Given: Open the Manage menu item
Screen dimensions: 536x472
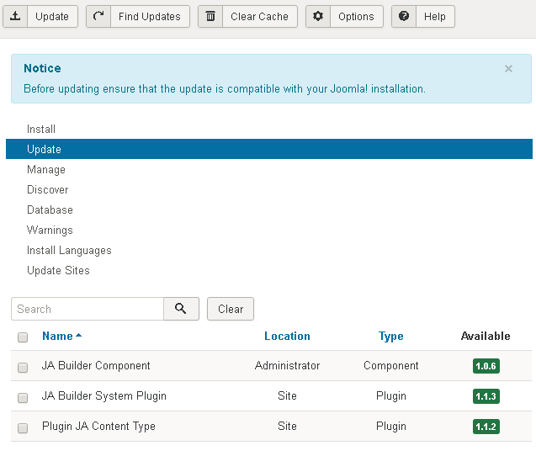Looking at the screenshot, I should (x=46, y=170).
